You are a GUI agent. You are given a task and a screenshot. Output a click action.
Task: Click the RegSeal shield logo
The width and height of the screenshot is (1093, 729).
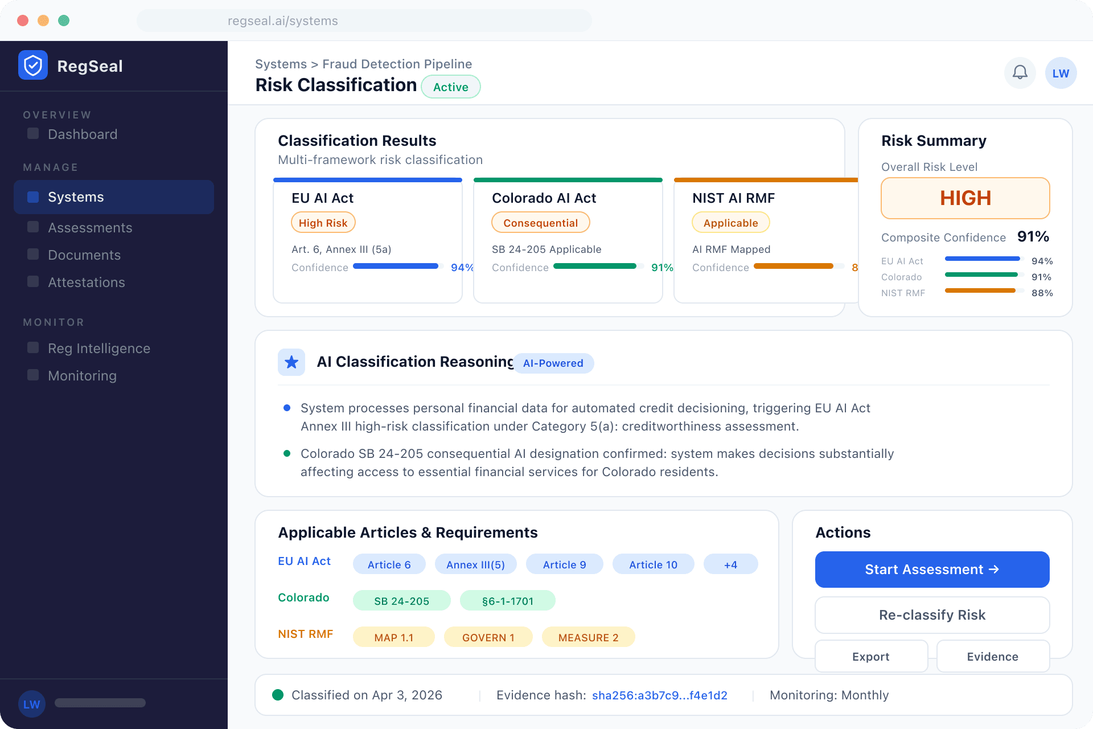pos(32,65)
